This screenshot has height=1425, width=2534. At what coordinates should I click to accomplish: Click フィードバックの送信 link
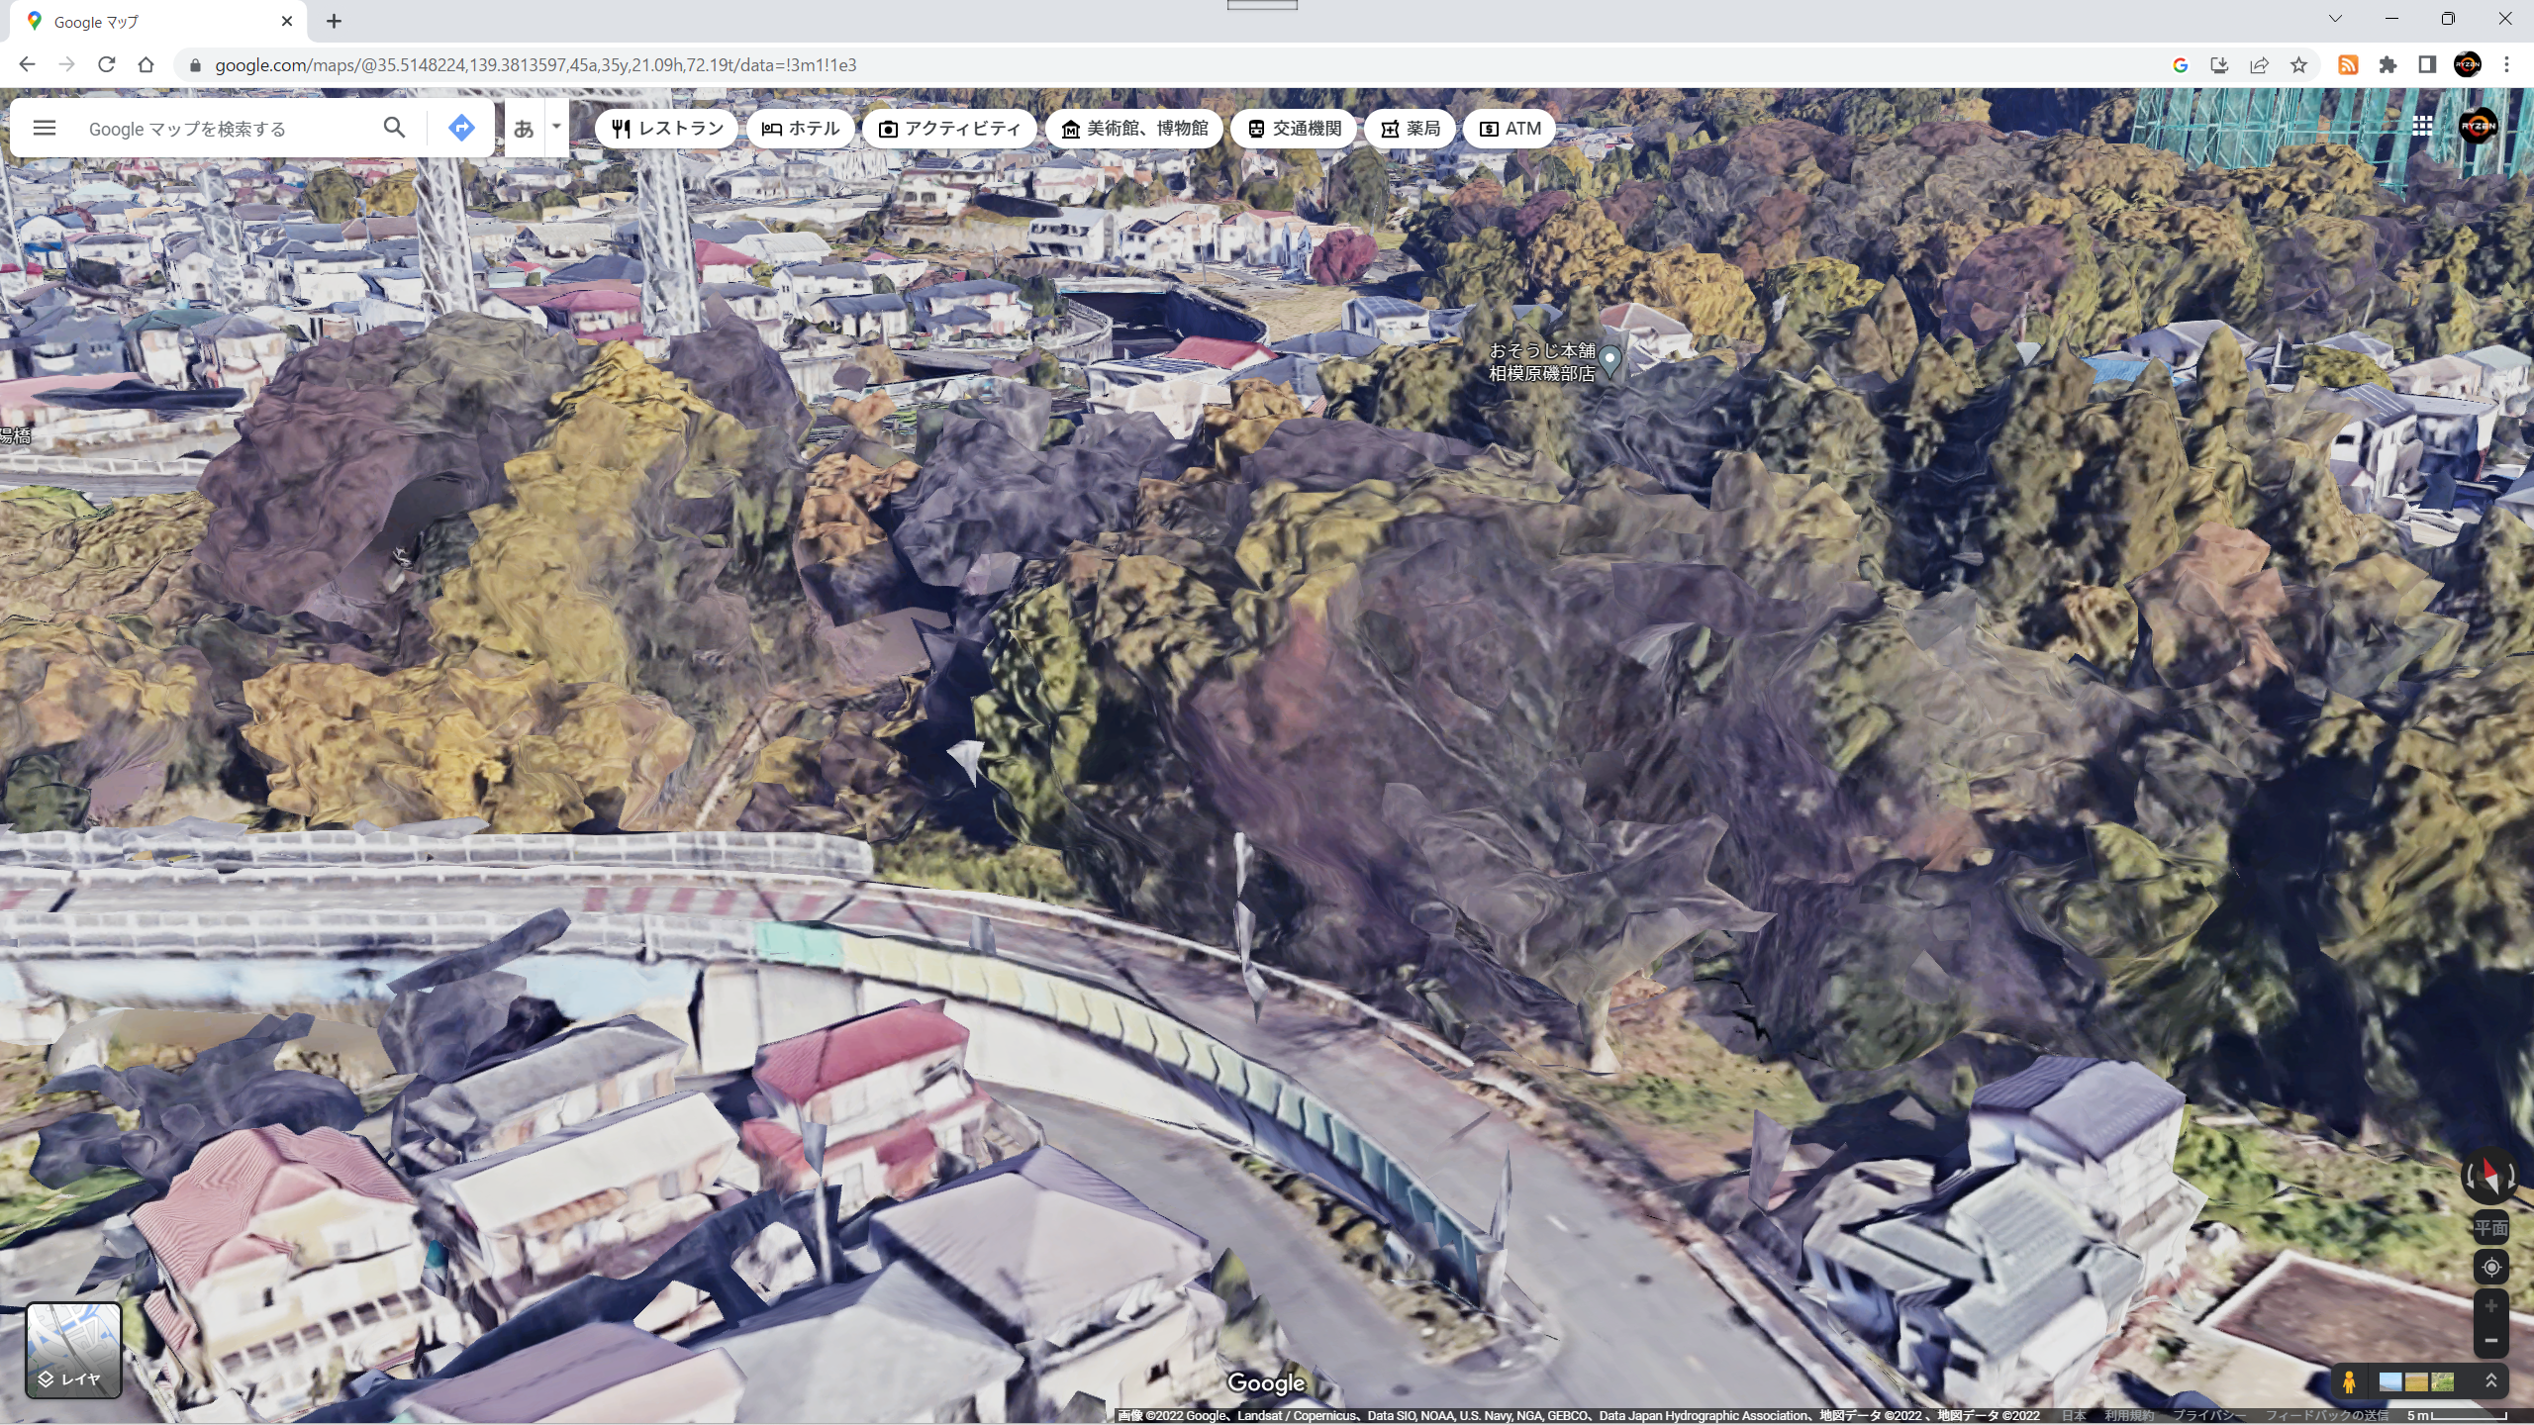[x=2326, y=1416]
